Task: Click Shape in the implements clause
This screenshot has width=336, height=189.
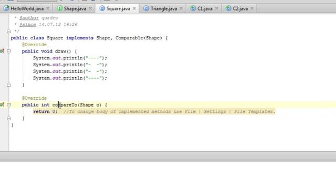Action: [x=103, y=38]
